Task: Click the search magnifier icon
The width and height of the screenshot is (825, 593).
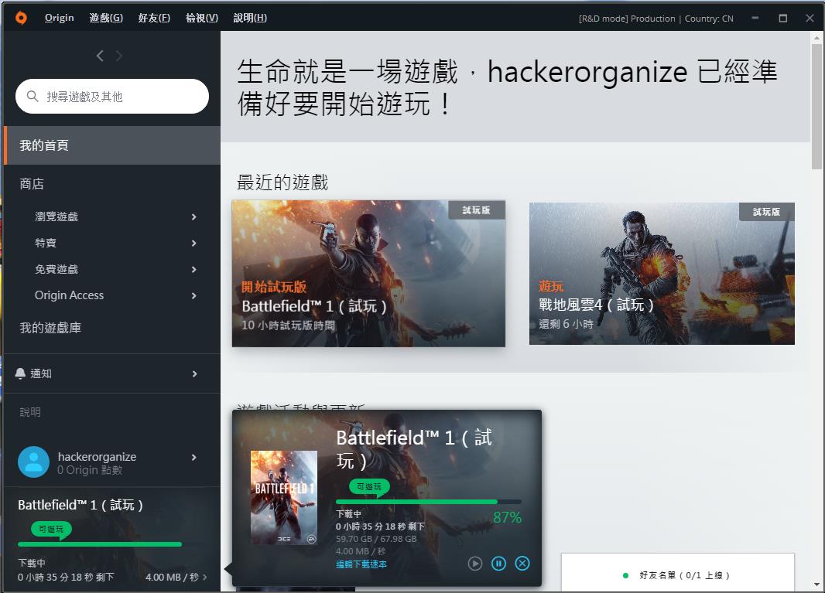Action: coord(31,96)
